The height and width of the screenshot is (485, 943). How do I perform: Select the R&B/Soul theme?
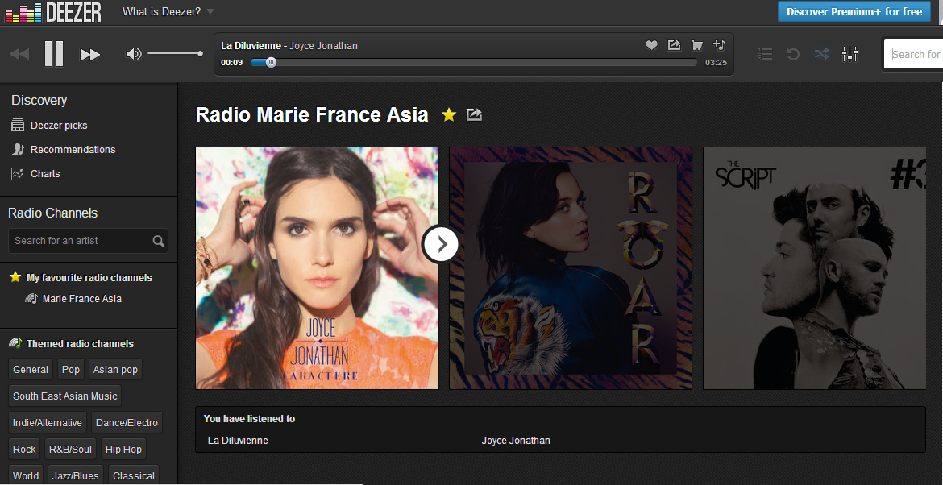click(x=70, y=449)
